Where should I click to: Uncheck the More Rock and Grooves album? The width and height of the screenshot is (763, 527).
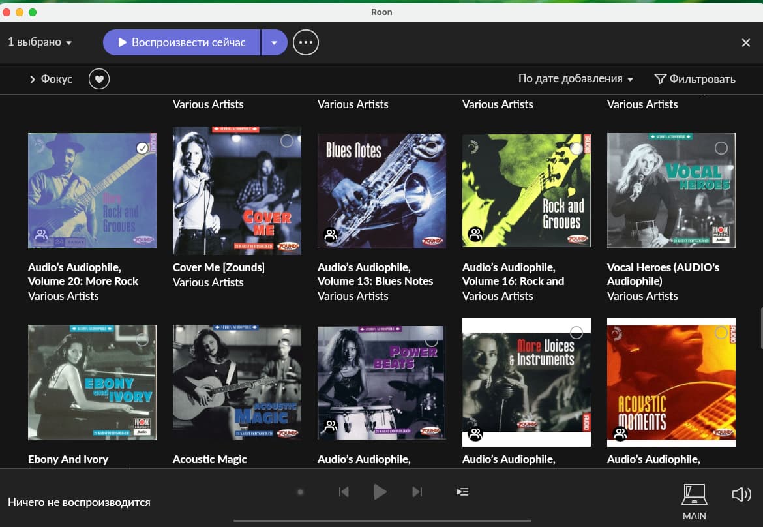[142, 148]
